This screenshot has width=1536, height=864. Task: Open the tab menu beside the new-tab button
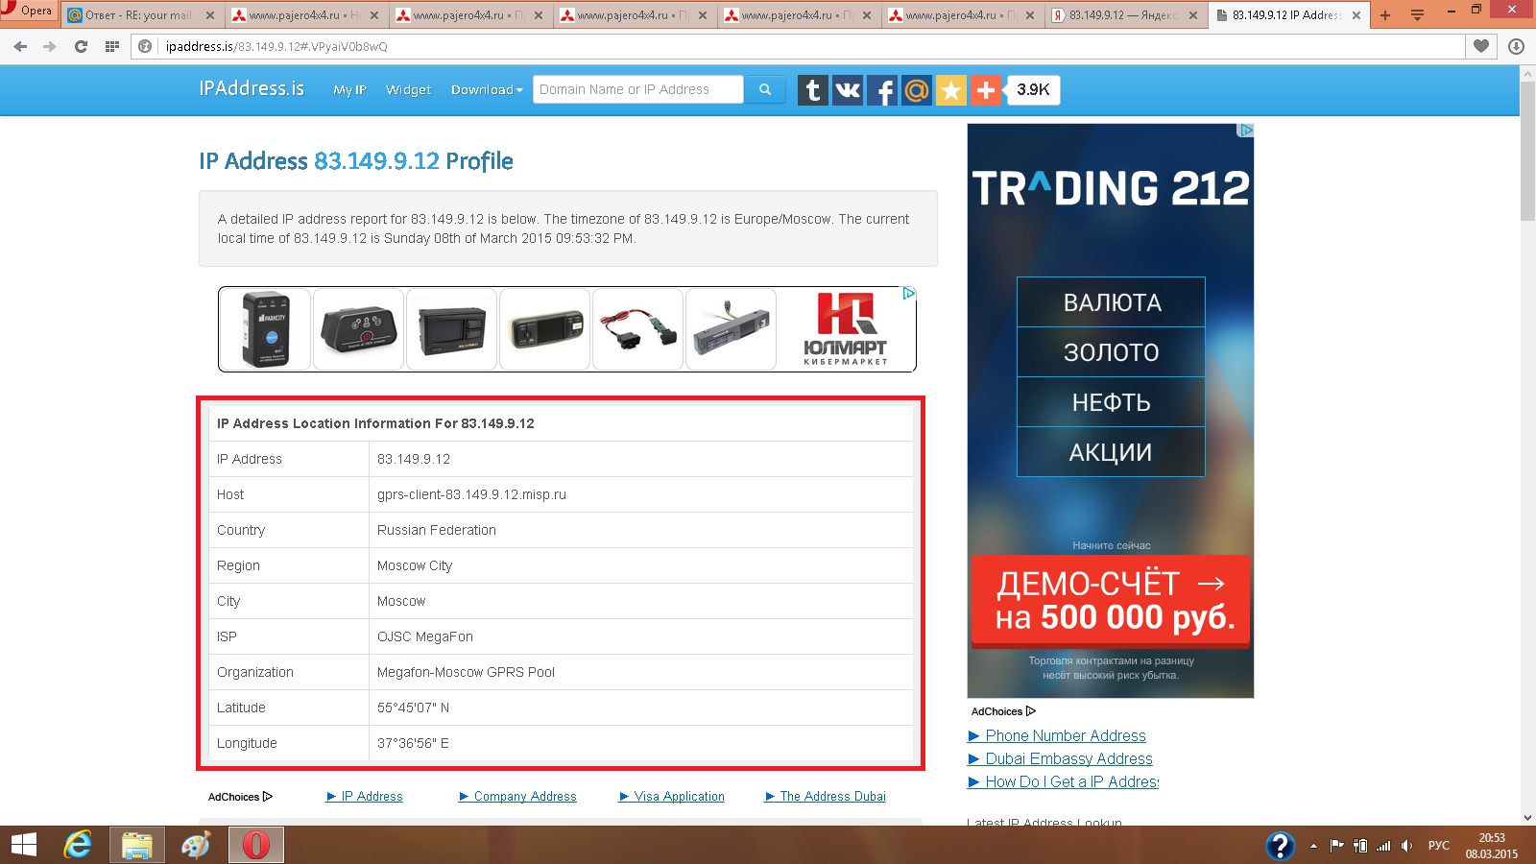[x=1417, y=15]
